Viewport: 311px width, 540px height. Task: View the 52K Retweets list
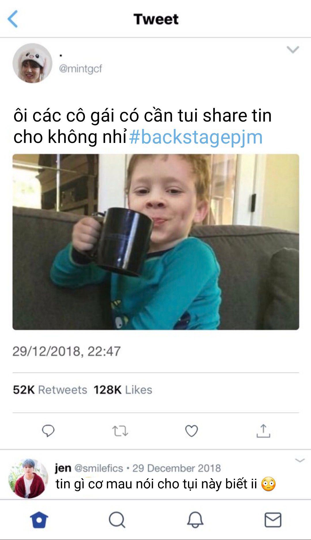50,390
